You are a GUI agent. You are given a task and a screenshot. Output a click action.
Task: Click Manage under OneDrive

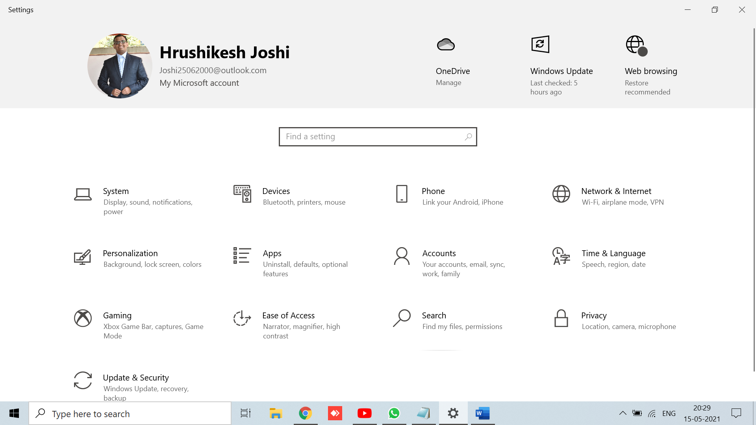[448, 83]
